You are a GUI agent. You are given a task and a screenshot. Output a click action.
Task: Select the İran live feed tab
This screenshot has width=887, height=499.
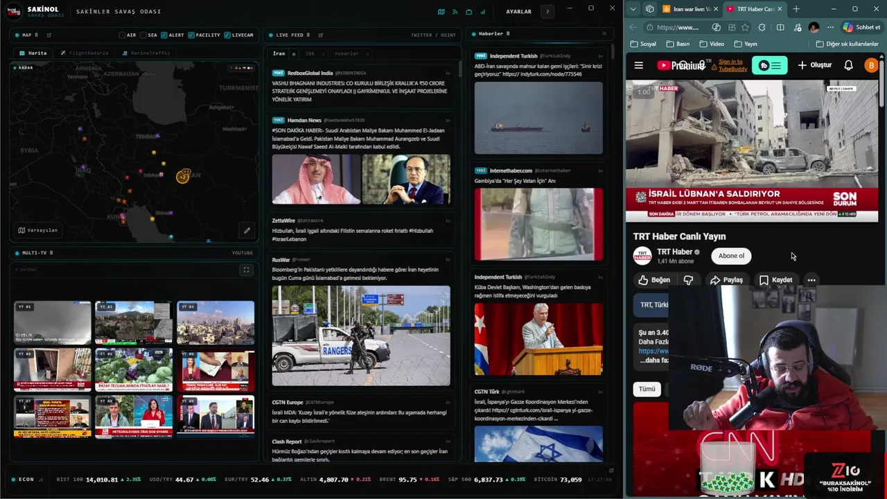[279, 53]
